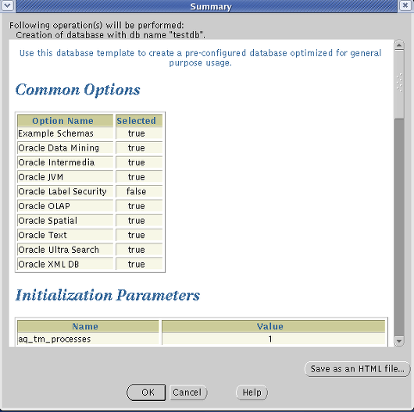Click true value for Oracle Spatial
Screen dimensions: 414x412
(x=136, y=221)
